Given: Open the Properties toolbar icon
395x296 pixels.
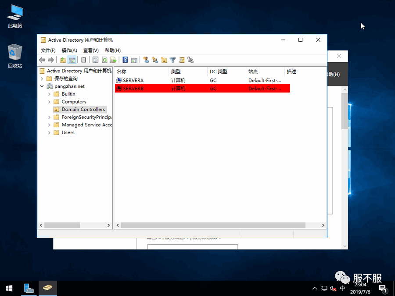Looking at the screenshot, I should pos(95,60).
